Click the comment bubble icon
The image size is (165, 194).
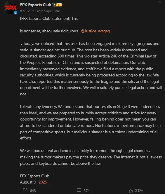(79, 190)
